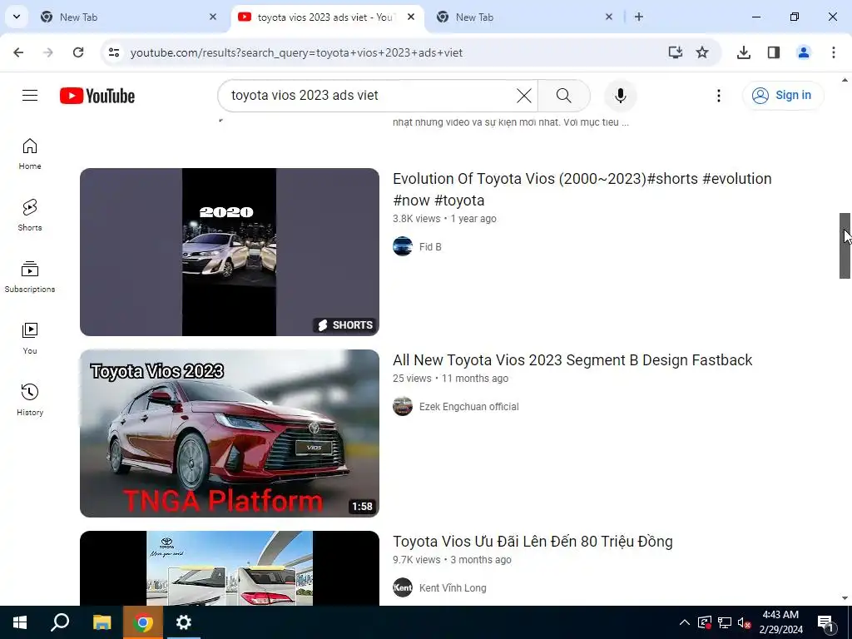The width and height of the screenshot is (852, 639).
Task: Click the scrollbar up arrow
Action: click(845, 80)
